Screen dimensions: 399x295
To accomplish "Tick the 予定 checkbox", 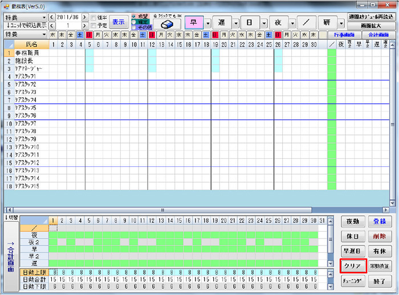I will point(93,26).
